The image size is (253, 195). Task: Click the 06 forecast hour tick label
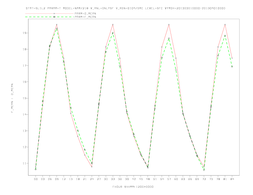click(50, 179)
